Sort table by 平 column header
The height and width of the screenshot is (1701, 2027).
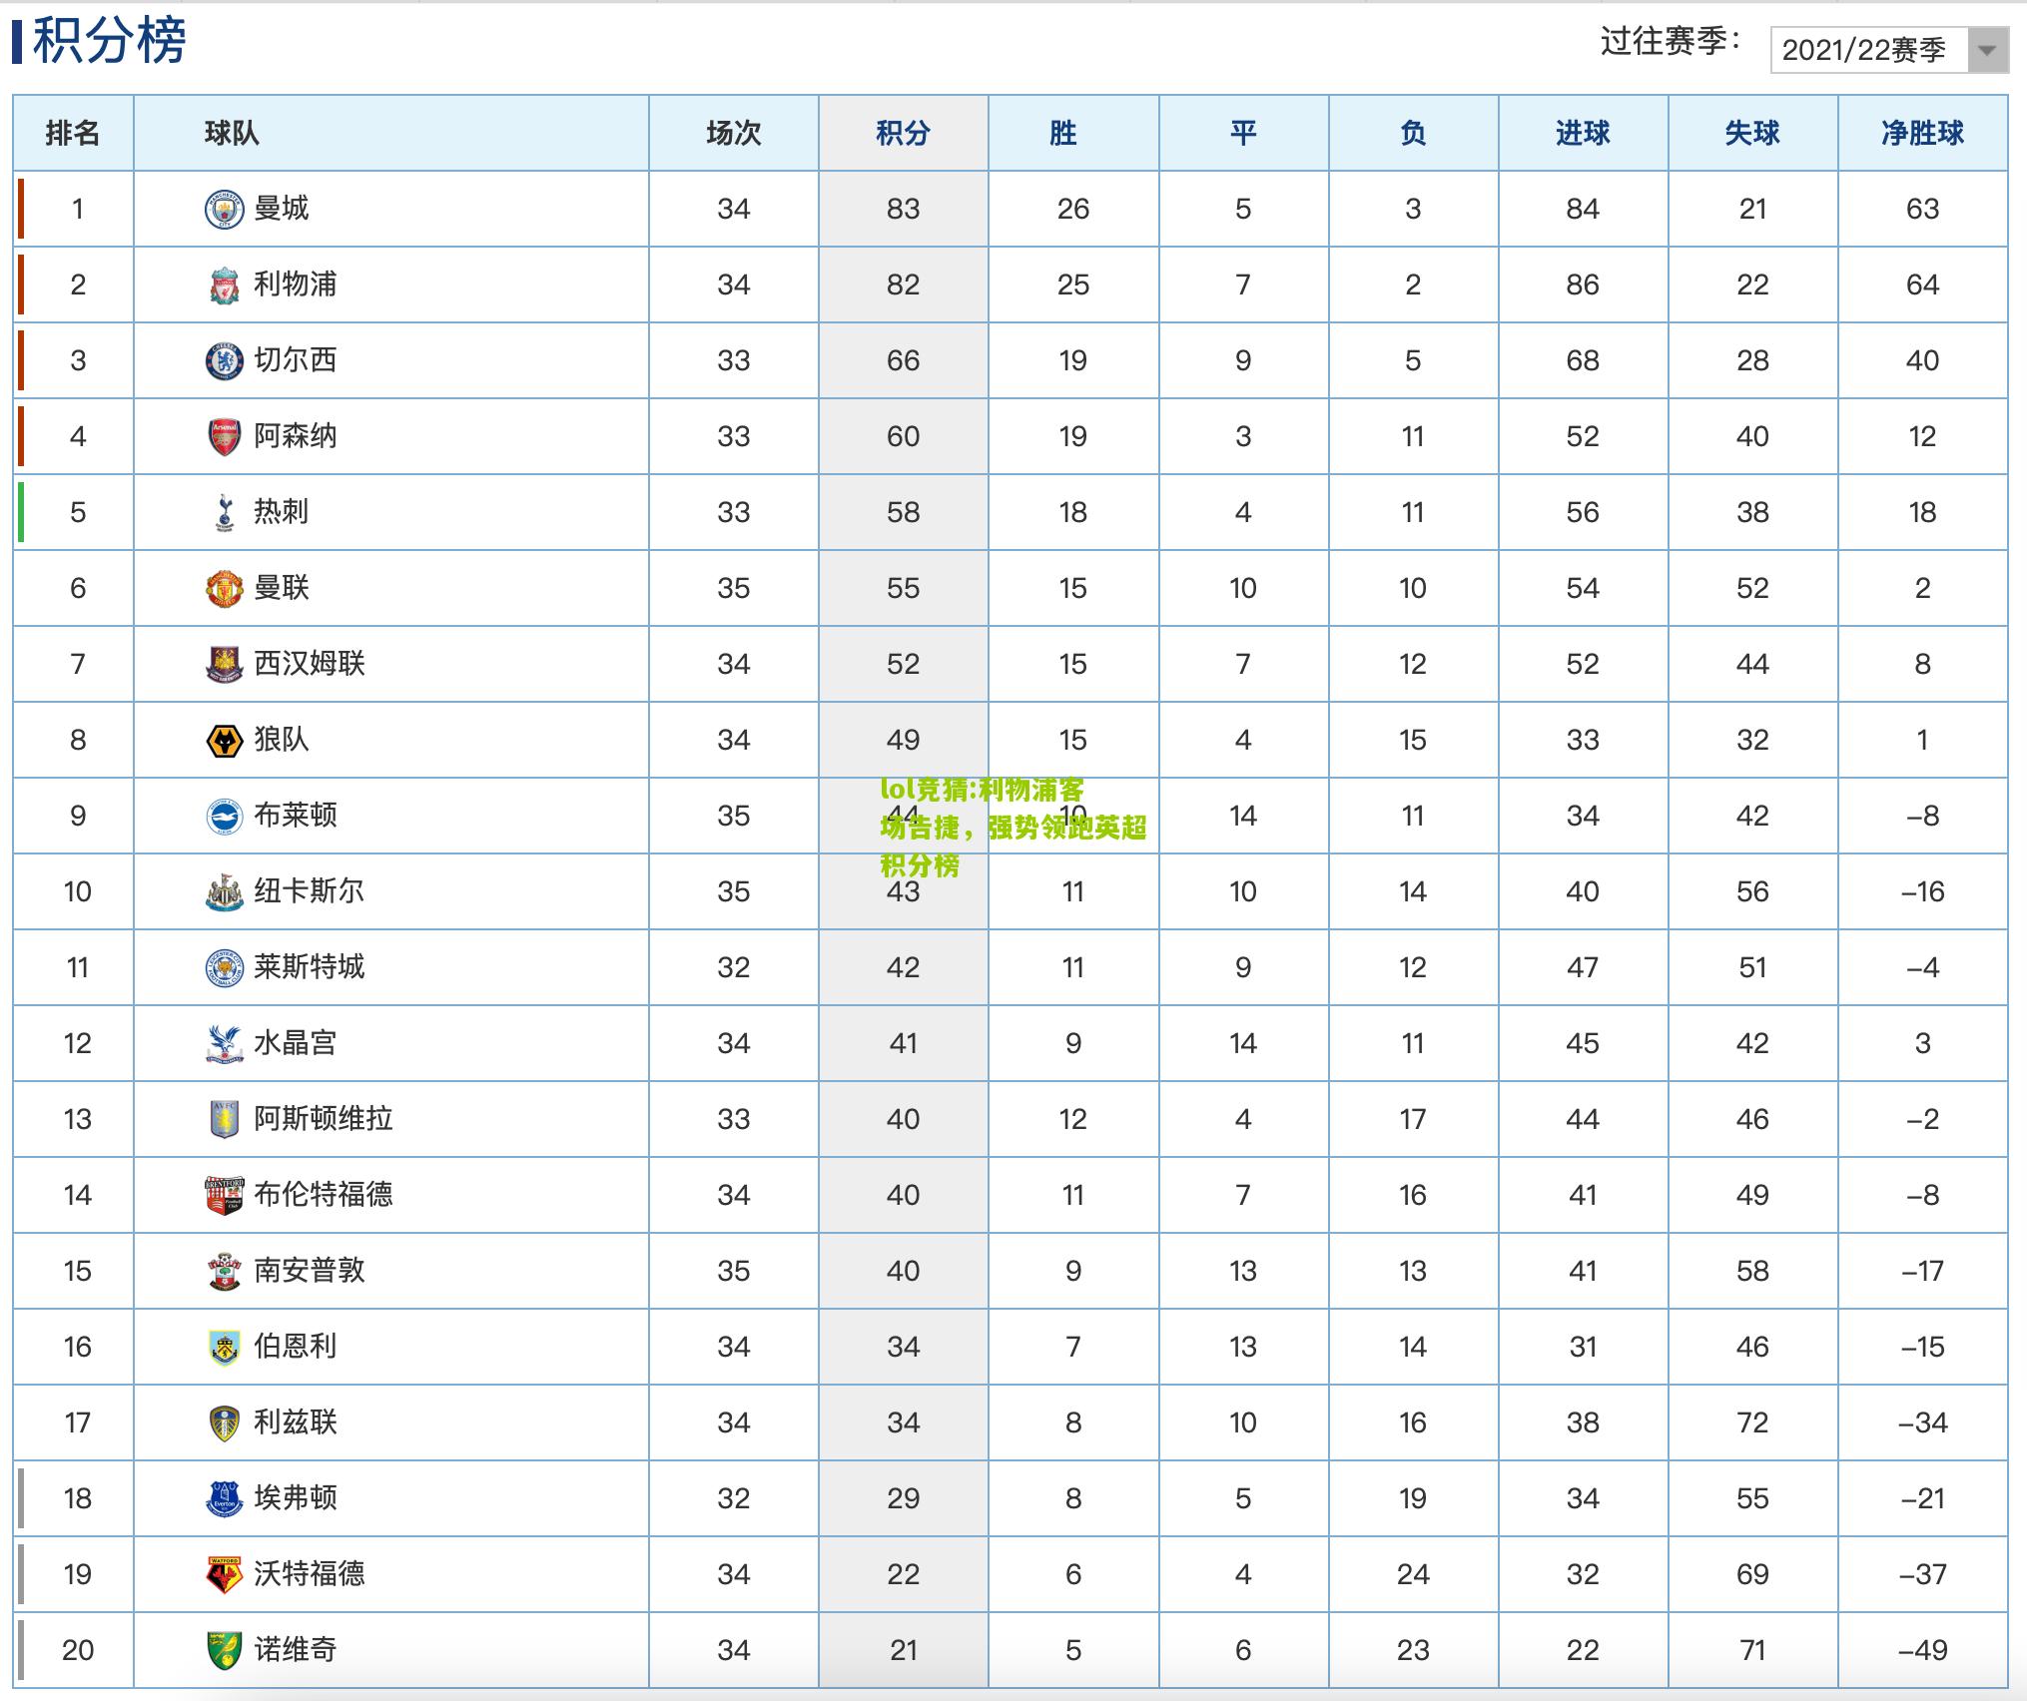tap(1243, 133)
